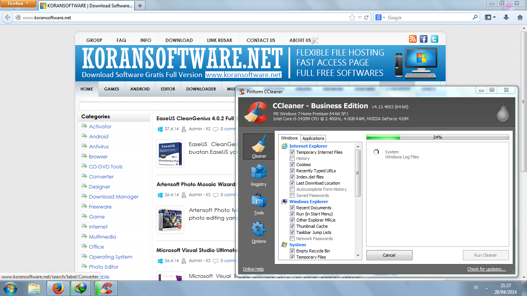527x296 pixels.
Task: Open the CONTACT US page
Action: coord(261,40)
